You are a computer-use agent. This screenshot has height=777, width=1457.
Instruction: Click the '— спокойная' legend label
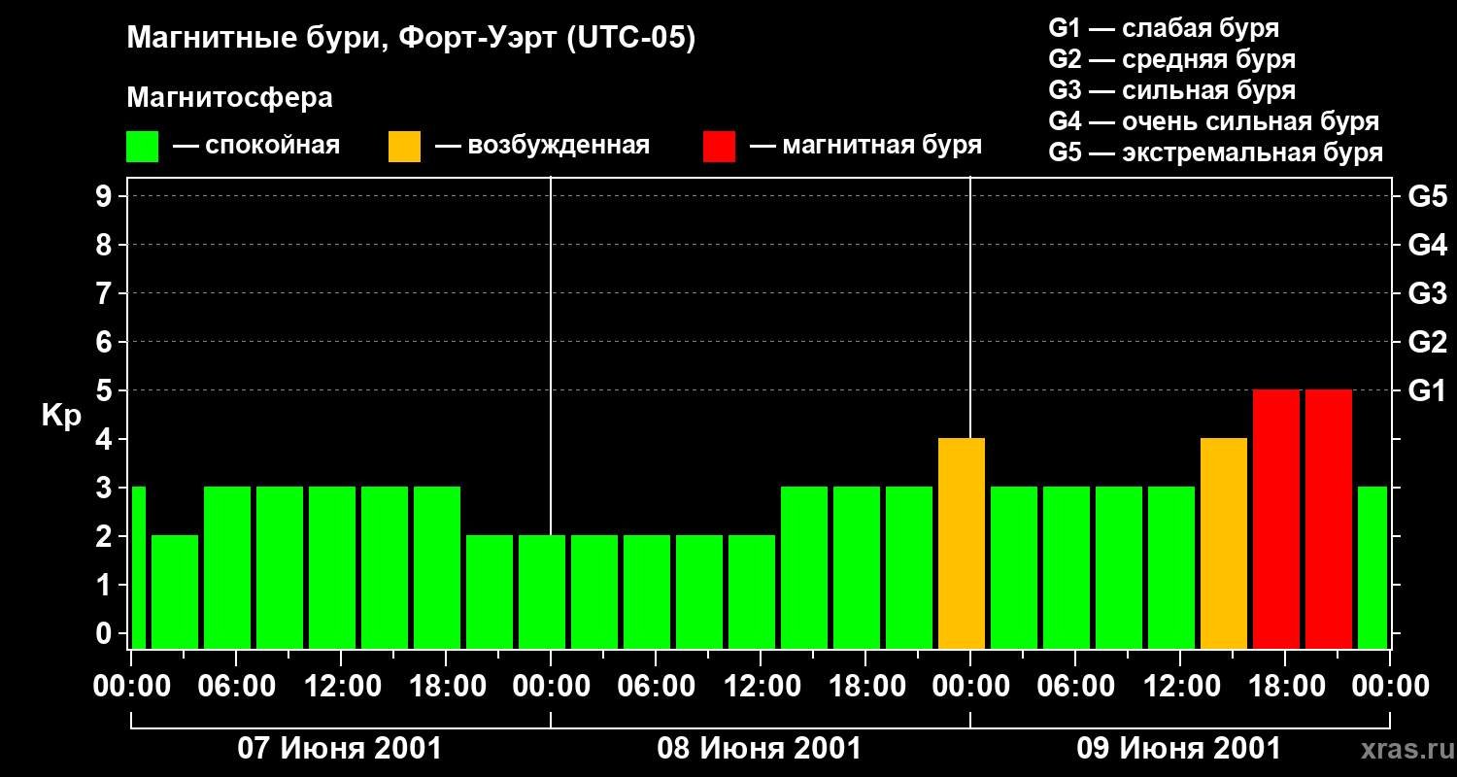point(256,146)
